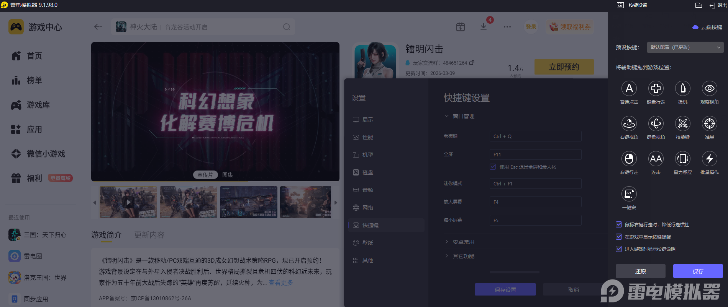The width and height of the screenshot is (728, 307).
Task: Expand the 安卓常用 section
Action: [x=459, y=242]
